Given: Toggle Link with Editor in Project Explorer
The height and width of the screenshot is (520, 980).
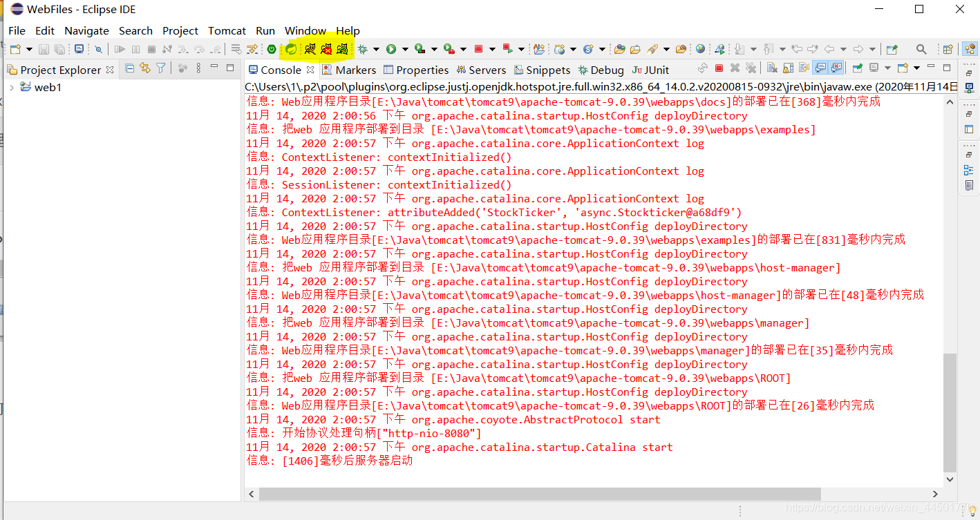Looking at the screenshot, I should point(144,68).
